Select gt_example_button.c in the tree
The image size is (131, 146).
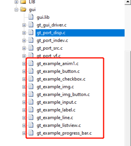click(x=58, y=71)
